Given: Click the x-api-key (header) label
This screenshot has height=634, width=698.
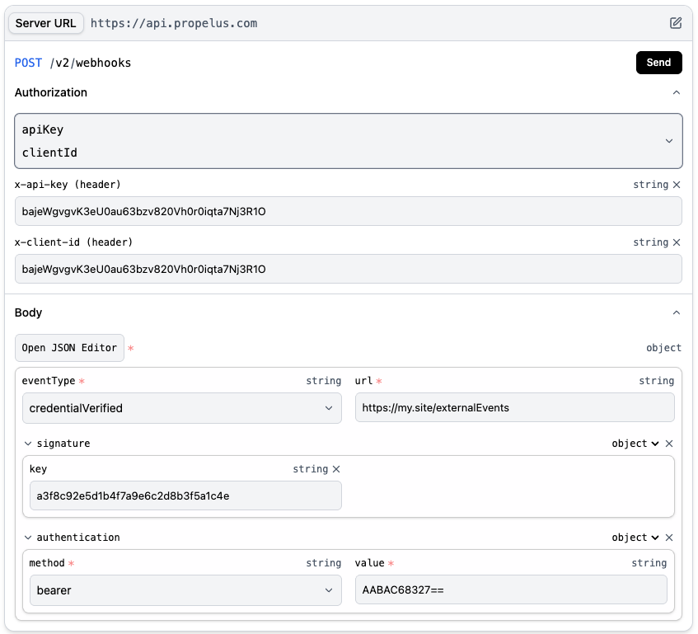Looking at the screenshot, I should point(68,185).
